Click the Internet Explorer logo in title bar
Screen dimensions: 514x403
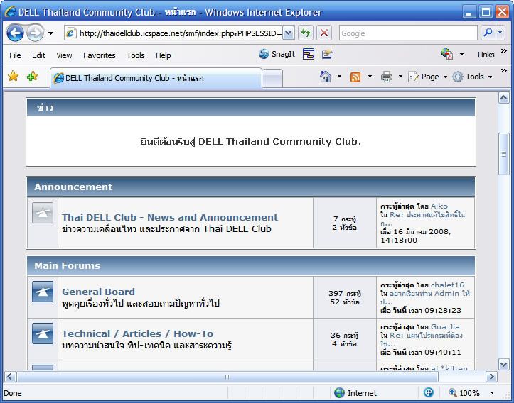click(10, 12)
